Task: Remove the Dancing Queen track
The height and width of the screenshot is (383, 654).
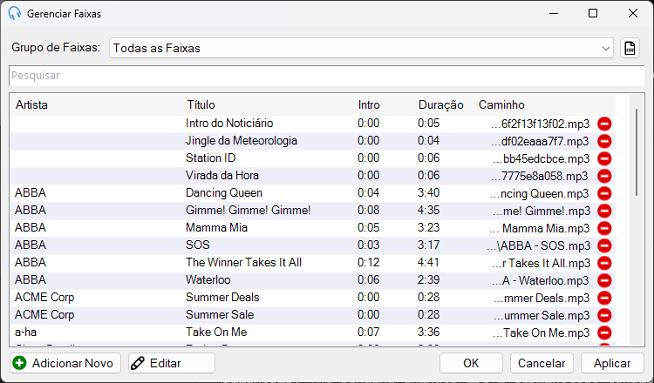Action: coord(604,193)
